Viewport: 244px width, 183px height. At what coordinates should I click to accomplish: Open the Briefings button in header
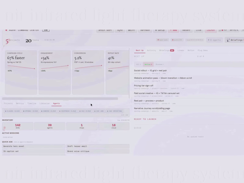click(x=235, y=40)
